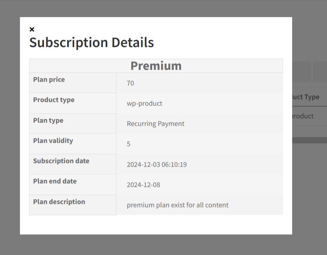The width and height of the screenshot is (327, 255).
Task: Select the Plan type label
Action: pyautogui.click(x=48, y=120)
